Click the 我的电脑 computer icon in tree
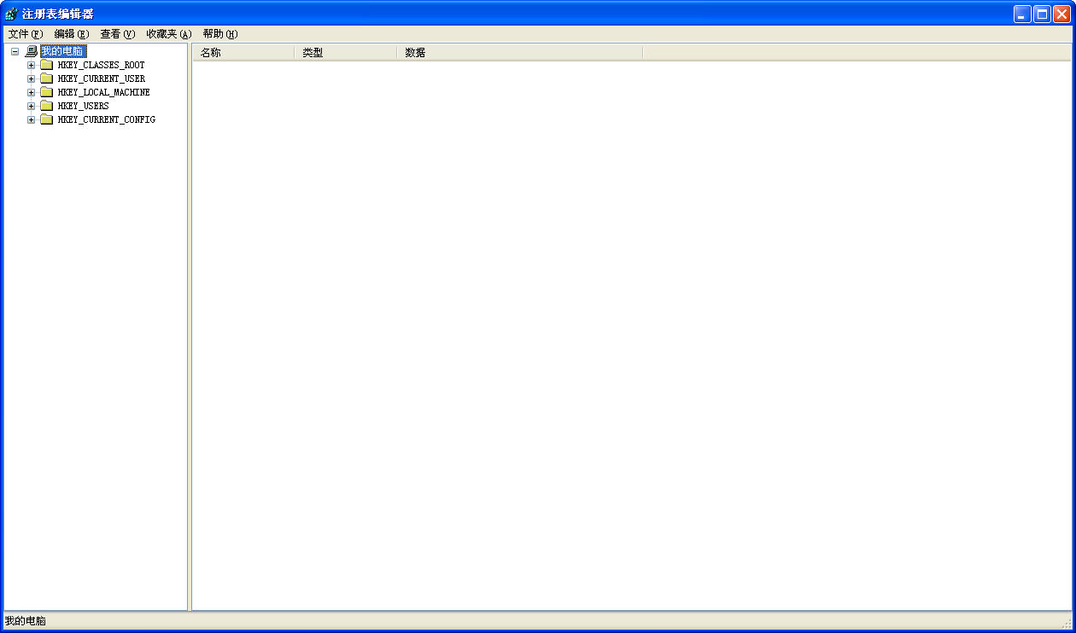Image resolution: width=1076 pixels, height=633 pixels. [32, 52]
